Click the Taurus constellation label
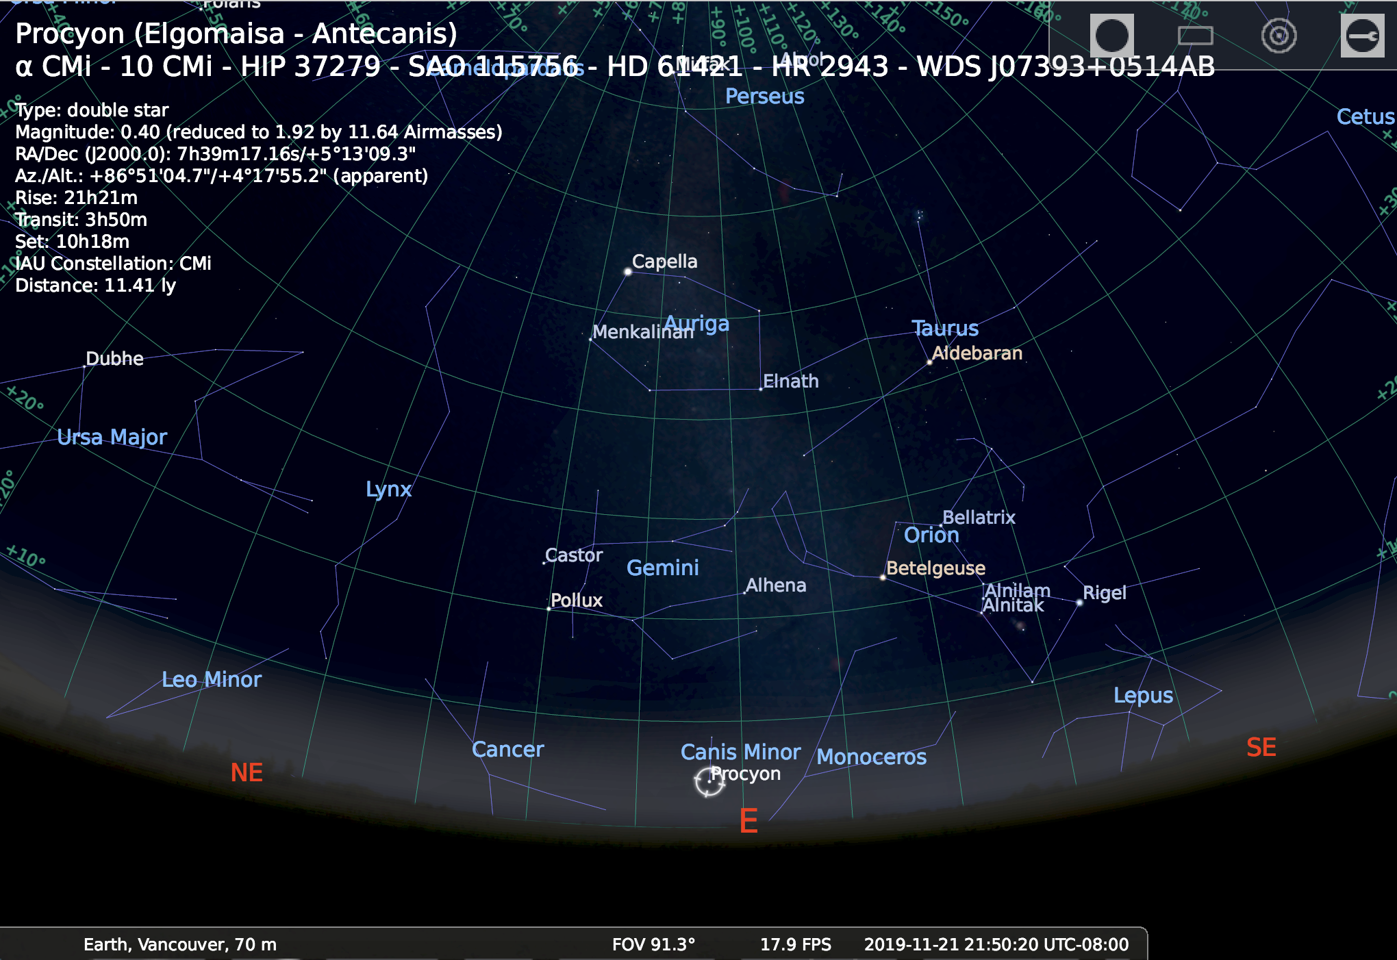The height and width of the screenshot is (960, 1397). tap(945, 328)
